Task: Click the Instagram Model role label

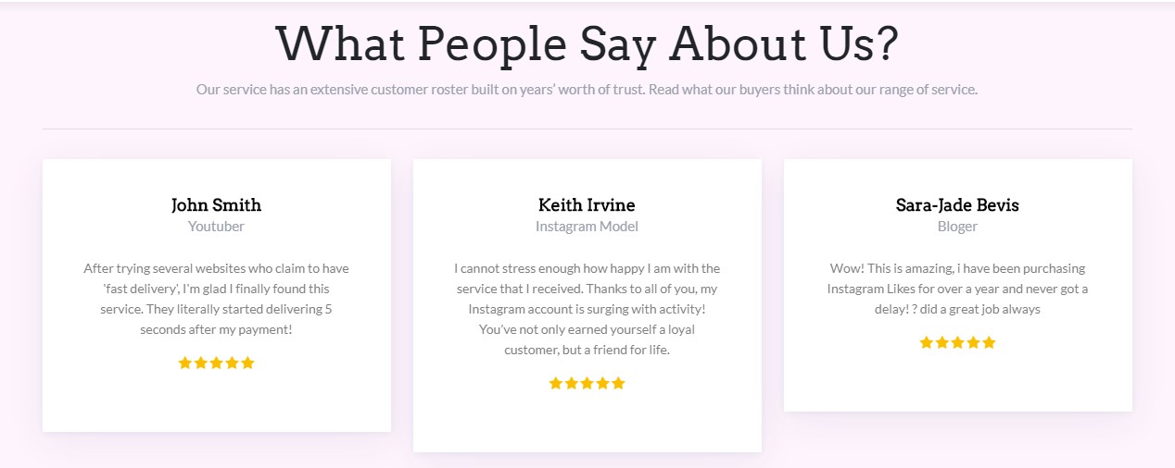Action: point(587,227)
